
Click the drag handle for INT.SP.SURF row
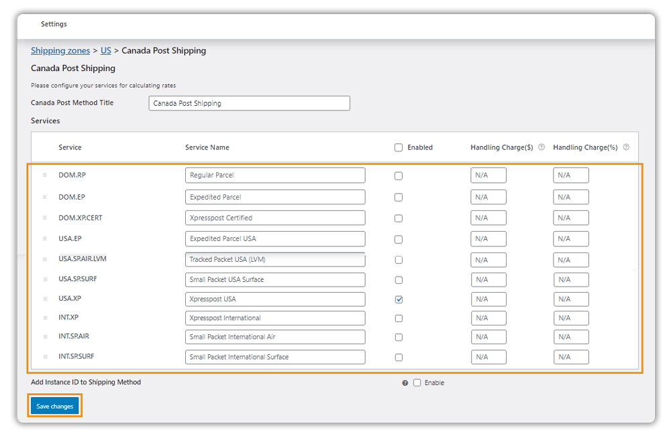45,357
